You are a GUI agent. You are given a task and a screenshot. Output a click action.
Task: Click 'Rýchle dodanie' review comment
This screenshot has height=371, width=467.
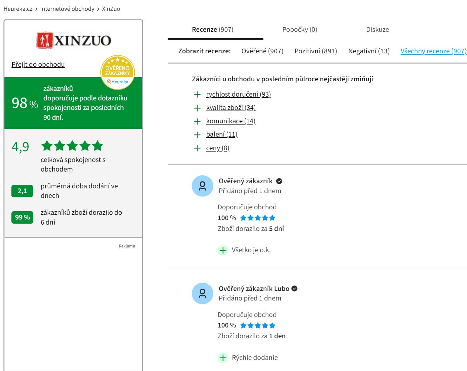(255, 358)
